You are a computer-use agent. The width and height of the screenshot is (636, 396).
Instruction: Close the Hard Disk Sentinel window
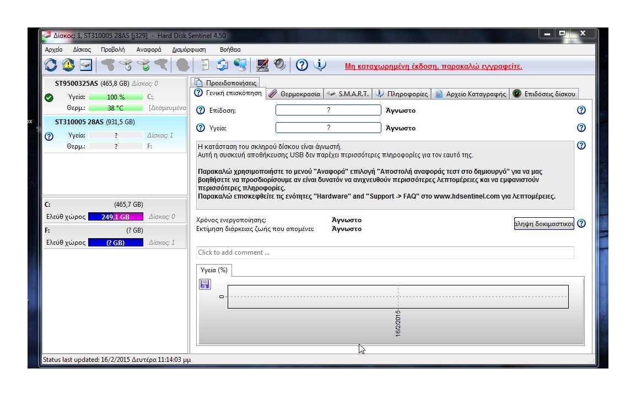click(x=583, y=34)
